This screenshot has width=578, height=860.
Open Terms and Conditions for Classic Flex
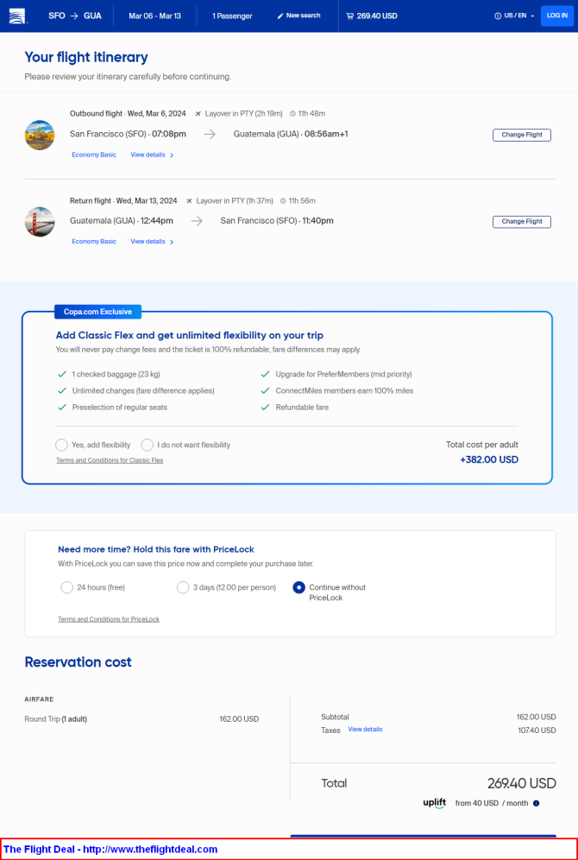coord(110,460)
